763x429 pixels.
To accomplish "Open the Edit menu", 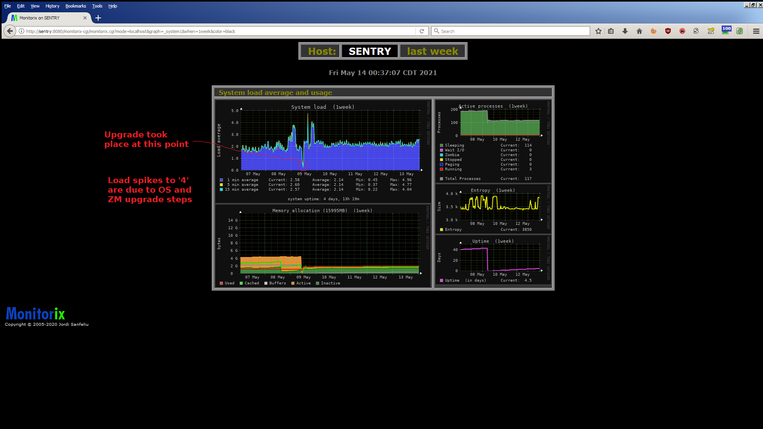I will 21,6.
